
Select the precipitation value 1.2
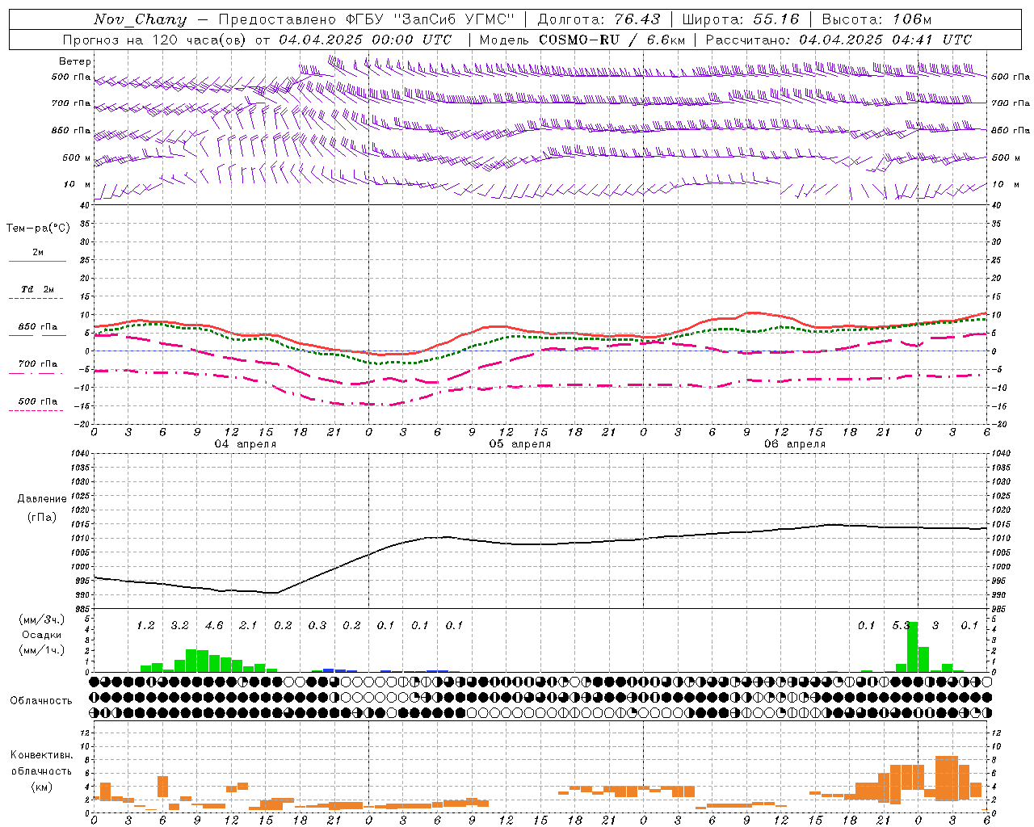(145, 626)
